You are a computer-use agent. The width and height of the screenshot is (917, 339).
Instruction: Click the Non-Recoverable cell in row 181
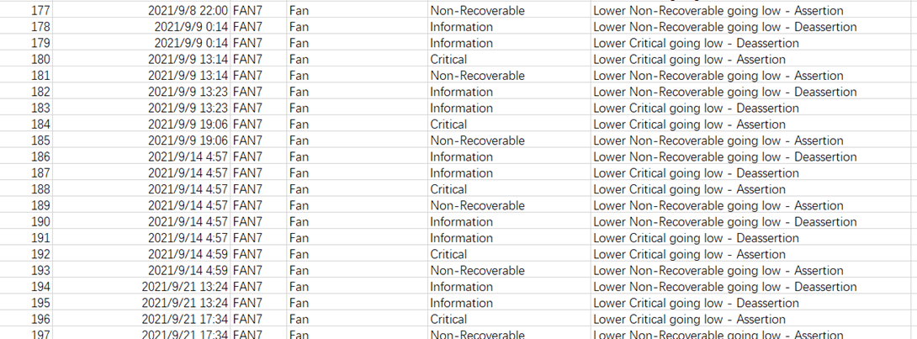point(477,76)
